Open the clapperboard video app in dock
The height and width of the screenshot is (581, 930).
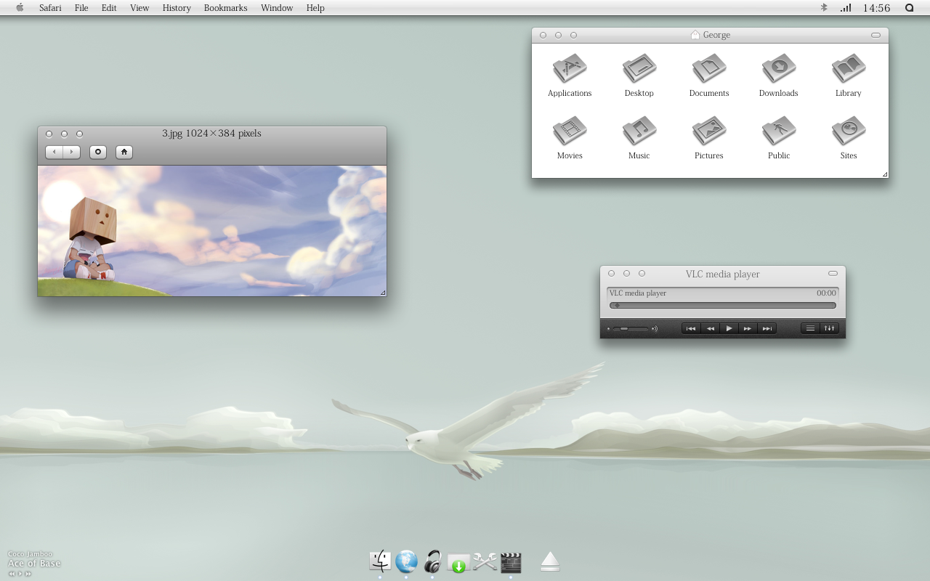[x=511, y=562]
